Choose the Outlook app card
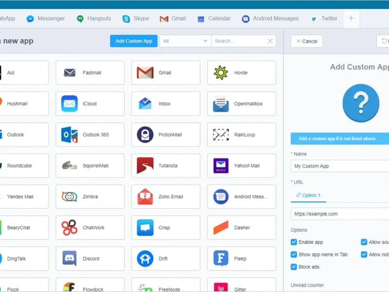Image resolution: width=389 pixels, height=292 pixels. point(24,135)
